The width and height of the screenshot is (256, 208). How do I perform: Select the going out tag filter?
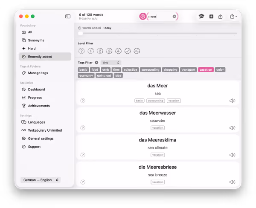pyautogui.click(x=104, y=75)
